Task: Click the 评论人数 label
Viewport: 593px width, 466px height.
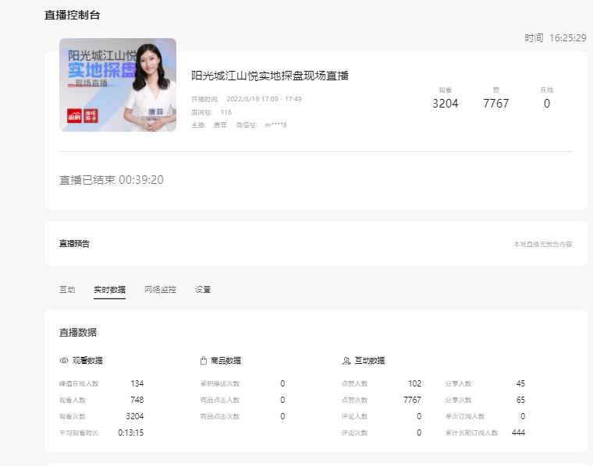Action: [354, 416]
